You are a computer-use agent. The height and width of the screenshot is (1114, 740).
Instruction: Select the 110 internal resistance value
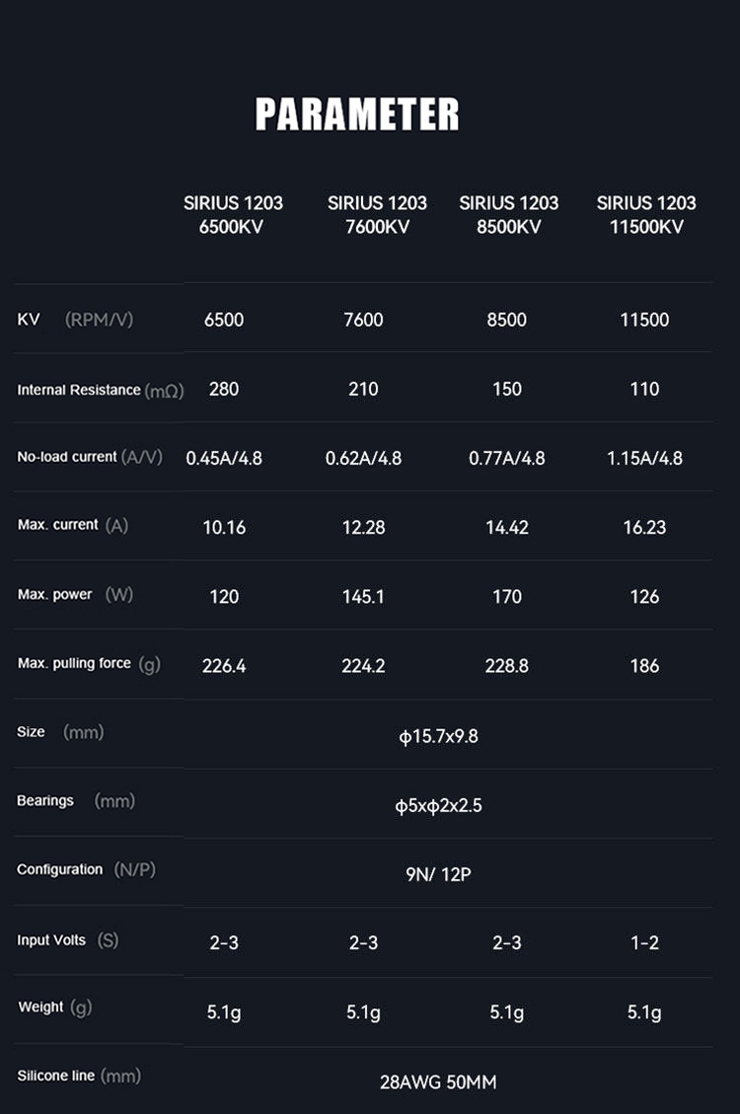[x=644, y=389]
